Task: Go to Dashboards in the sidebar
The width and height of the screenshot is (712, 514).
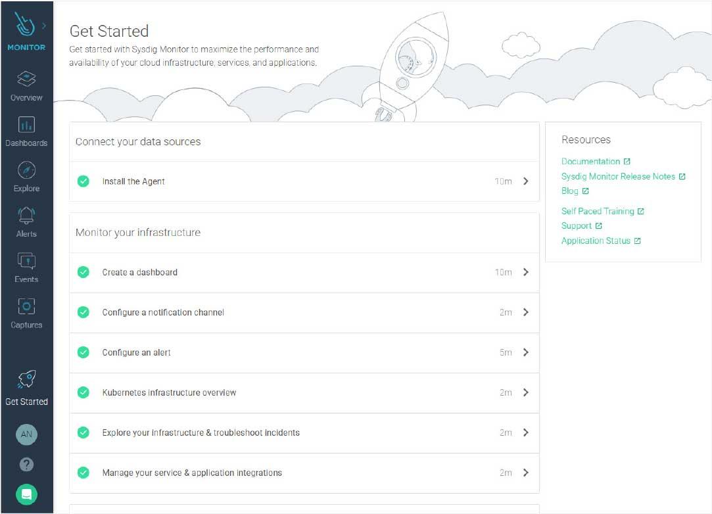Action: point(26,125)
